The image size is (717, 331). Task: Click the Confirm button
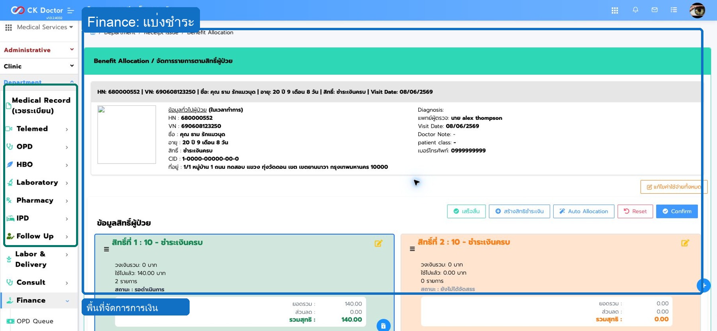[x=677, y=211]
